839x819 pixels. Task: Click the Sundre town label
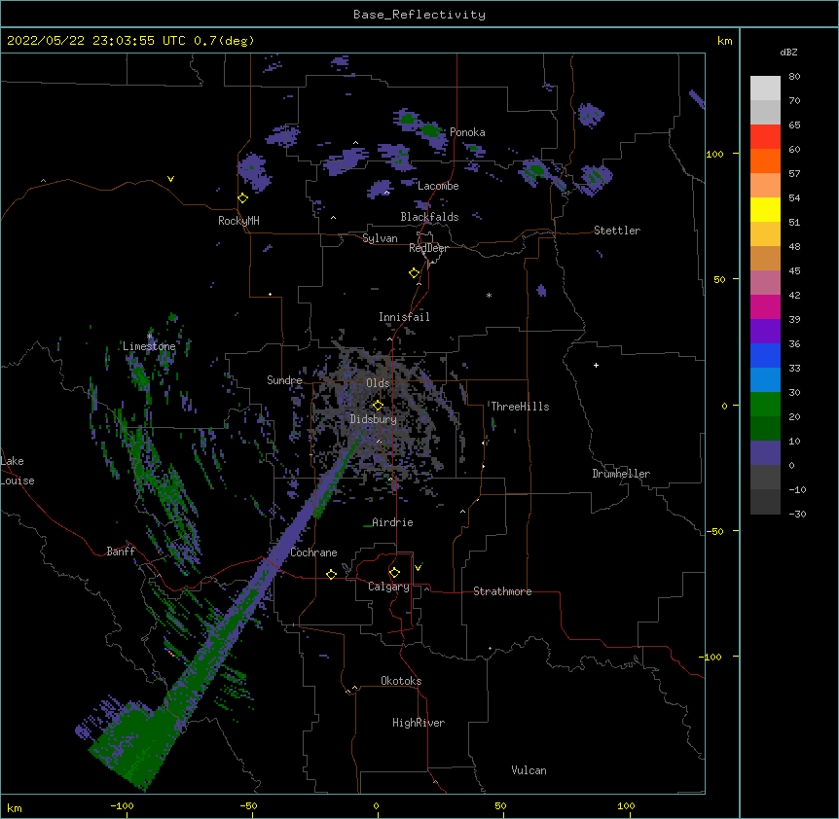tap(284, 380)
